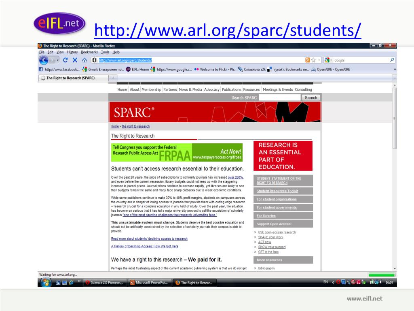
Task: Open the History menu
Action: (72, 52)
